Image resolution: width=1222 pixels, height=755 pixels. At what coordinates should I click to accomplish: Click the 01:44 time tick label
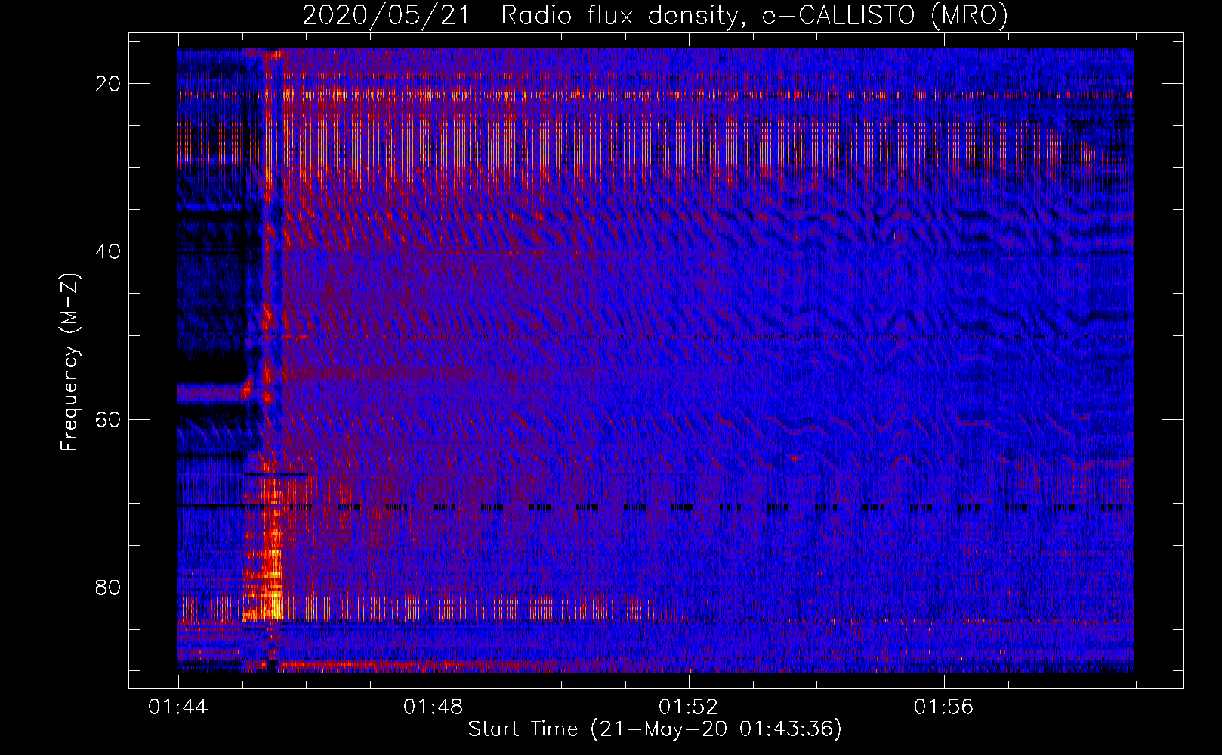178,707
